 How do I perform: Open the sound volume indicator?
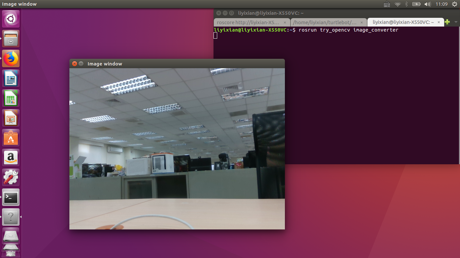click(428, 4)
